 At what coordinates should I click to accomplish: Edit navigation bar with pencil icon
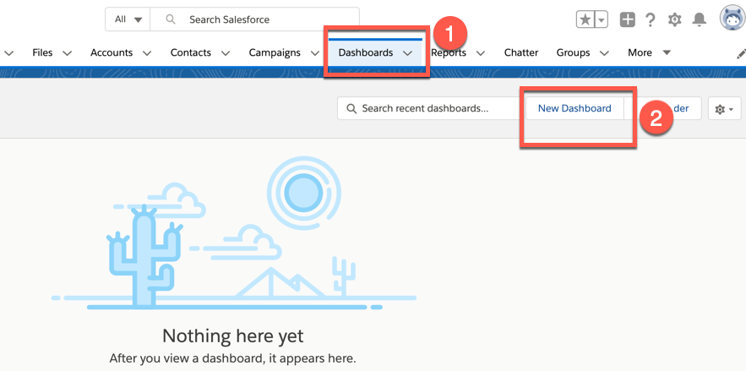pyautogui.click(x=741, y=54)
